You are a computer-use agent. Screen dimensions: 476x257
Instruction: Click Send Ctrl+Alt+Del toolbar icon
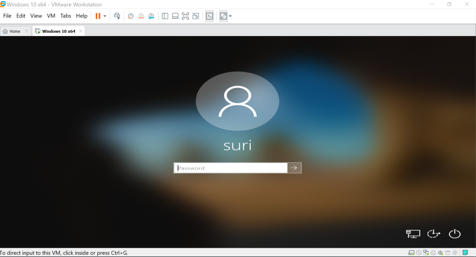117,16
